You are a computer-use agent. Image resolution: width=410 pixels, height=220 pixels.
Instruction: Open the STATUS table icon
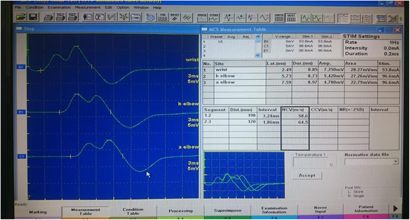click(x=279, y=17)
